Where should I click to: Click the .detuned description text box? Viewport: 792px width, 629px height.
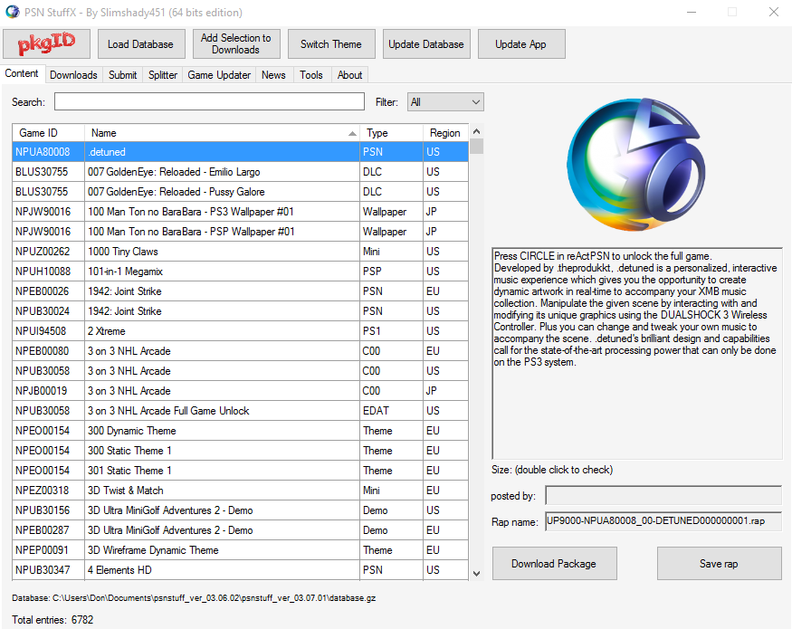637,354
